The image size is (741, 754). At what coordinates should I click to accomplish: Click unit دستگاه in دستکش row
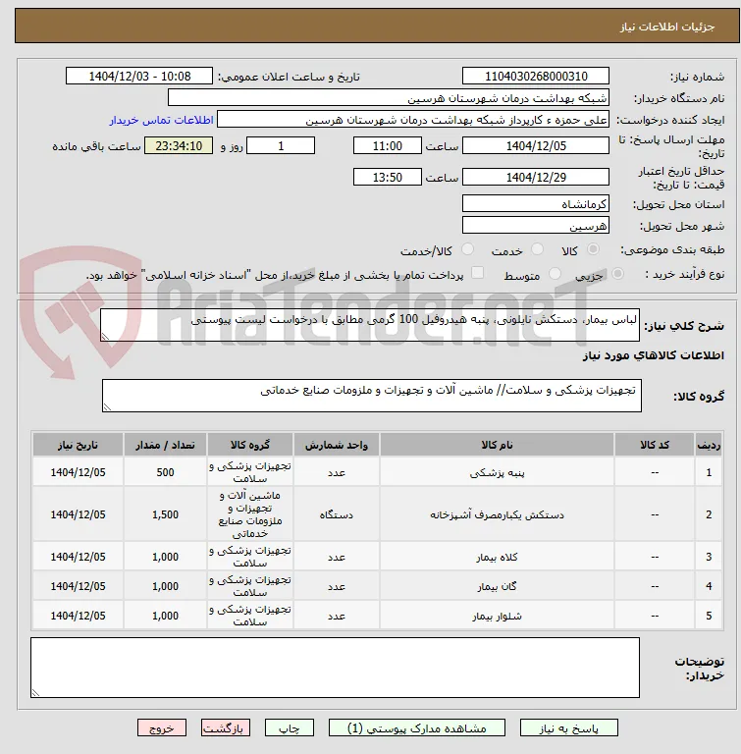click(337, 514)
